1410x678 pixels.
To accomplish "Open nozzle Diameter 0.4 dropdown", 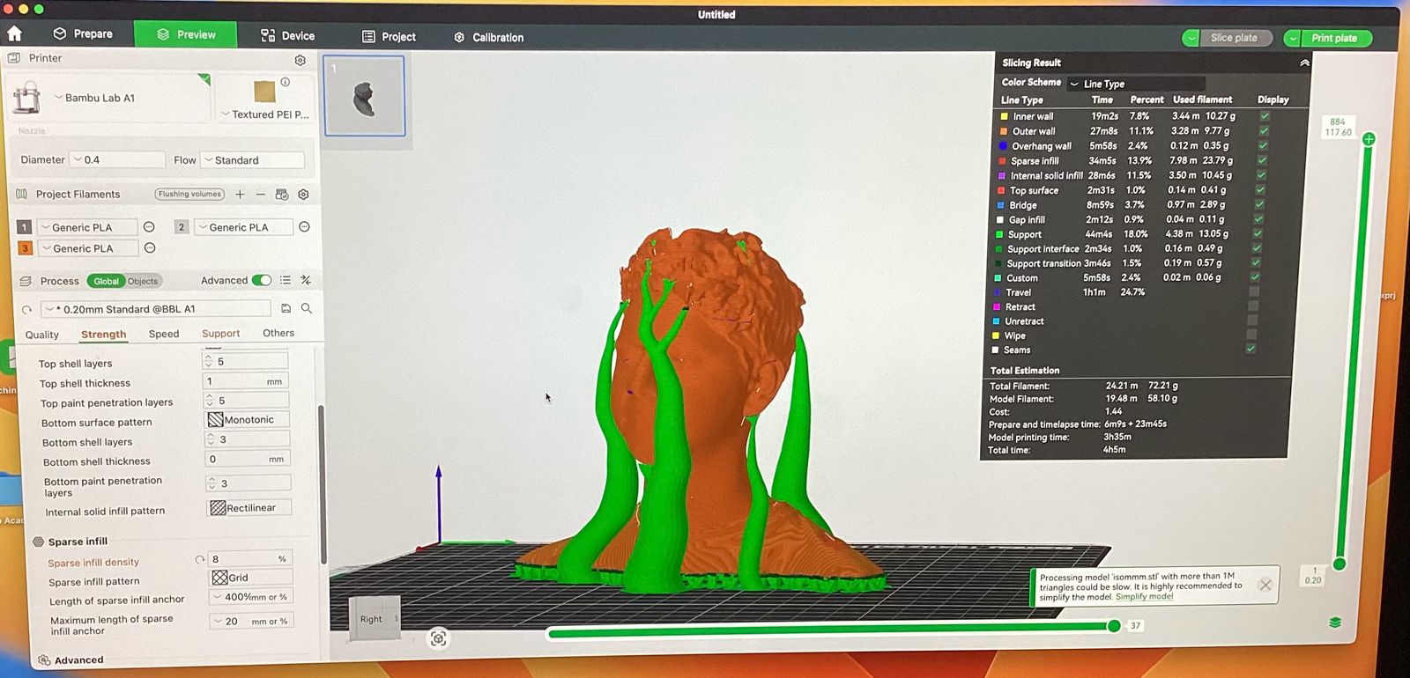I will point(117,159).
